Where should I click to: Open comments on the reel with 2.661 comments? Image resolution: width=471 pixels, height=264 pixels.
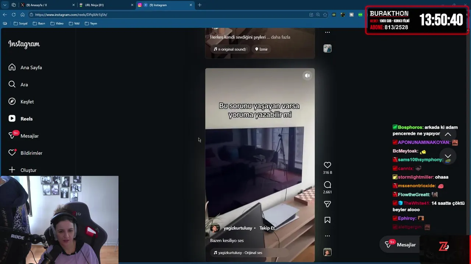[327, 185]
